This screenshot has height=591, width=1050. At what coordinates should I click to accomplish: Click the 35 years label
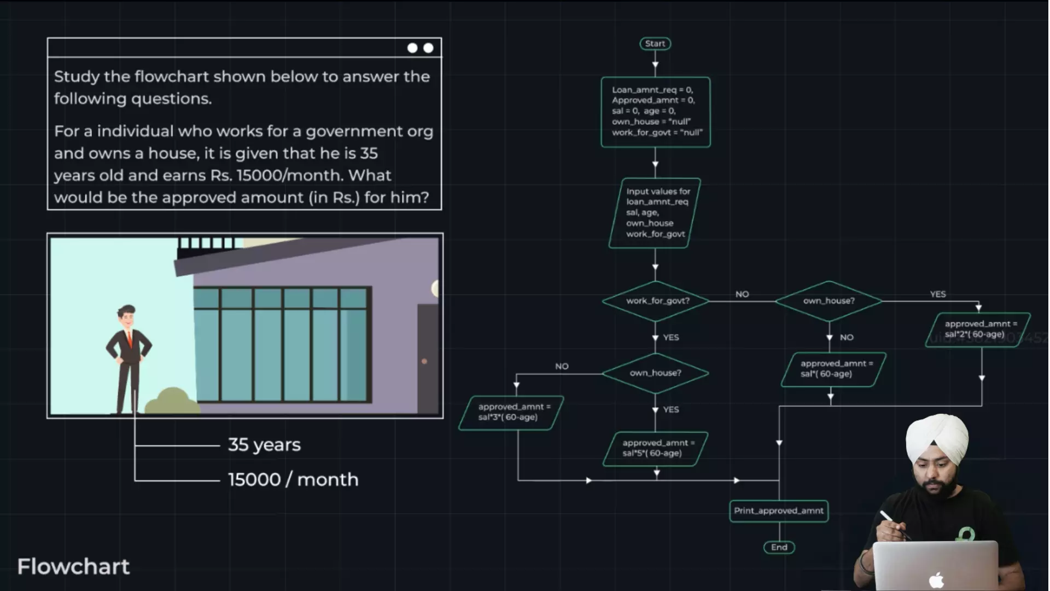[x=264, y=445]
